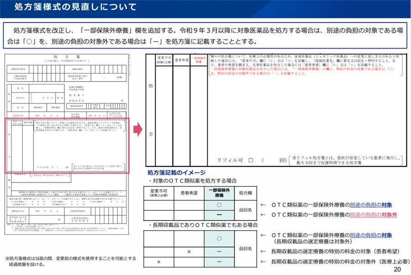Click the shaded 一部保険外療養 header in the first table
Image resolution: width=411 pixels, height=275 pixels.
point(219,193)
